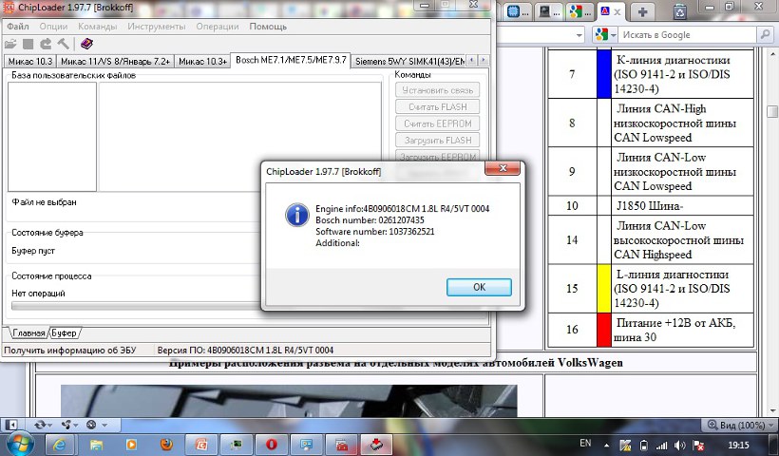Open the Операции menu
Screen dimensions: 779x456
pyautogui.click(x=218, y=27)
